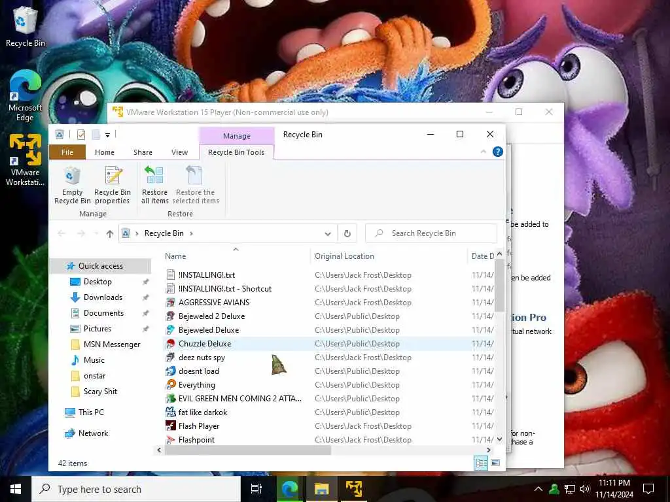670x502 pixels.
Task: Click the Windows Start button
Action: click(16, 489)
